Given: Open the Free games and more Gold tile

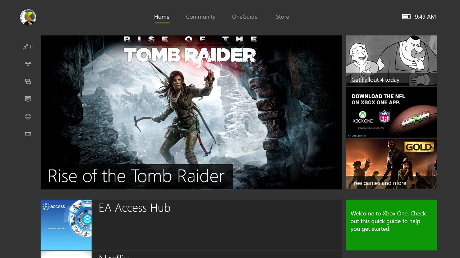Looking at the screenshot, I should click(391, 164).
